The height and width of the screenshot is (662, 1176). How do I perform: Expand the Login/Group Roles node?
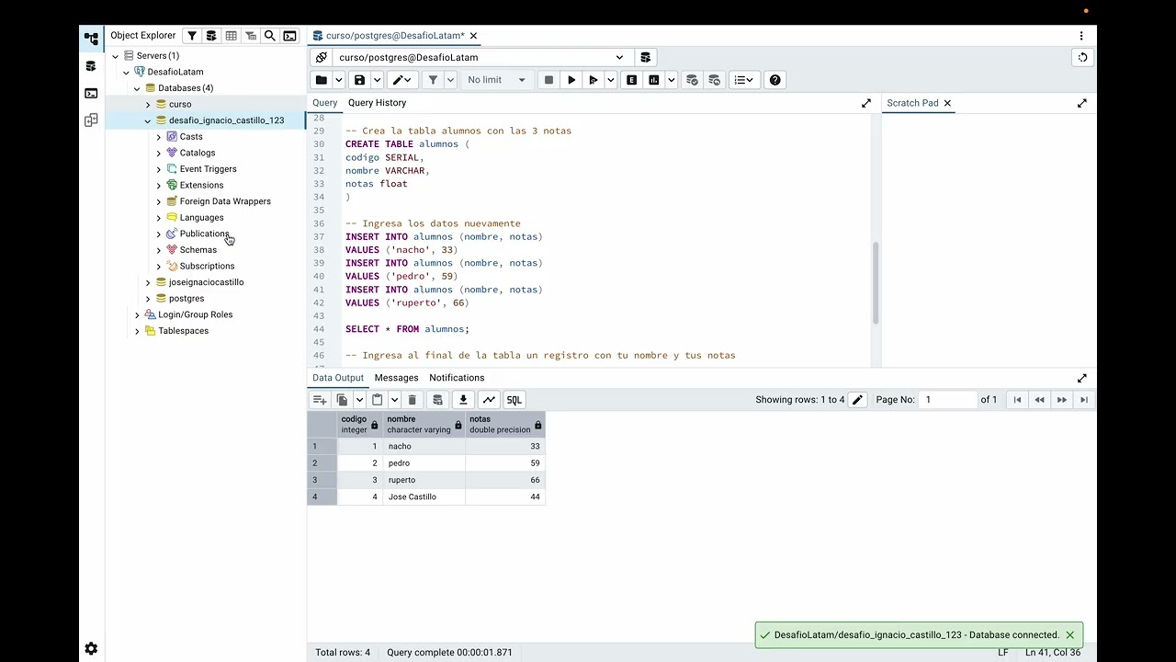click(137, 314)
